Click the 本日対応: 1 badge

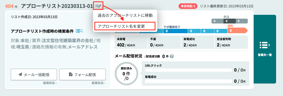[x=188, y=6]
